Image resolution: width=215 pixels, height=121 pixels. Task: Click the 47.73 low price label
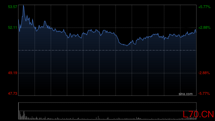coord(12,93)
